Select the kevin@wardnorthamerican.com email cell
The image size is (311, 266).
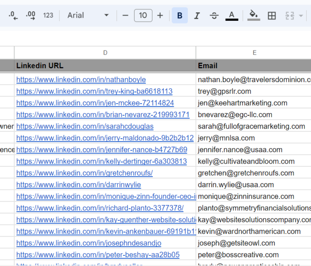pos(254,231)
